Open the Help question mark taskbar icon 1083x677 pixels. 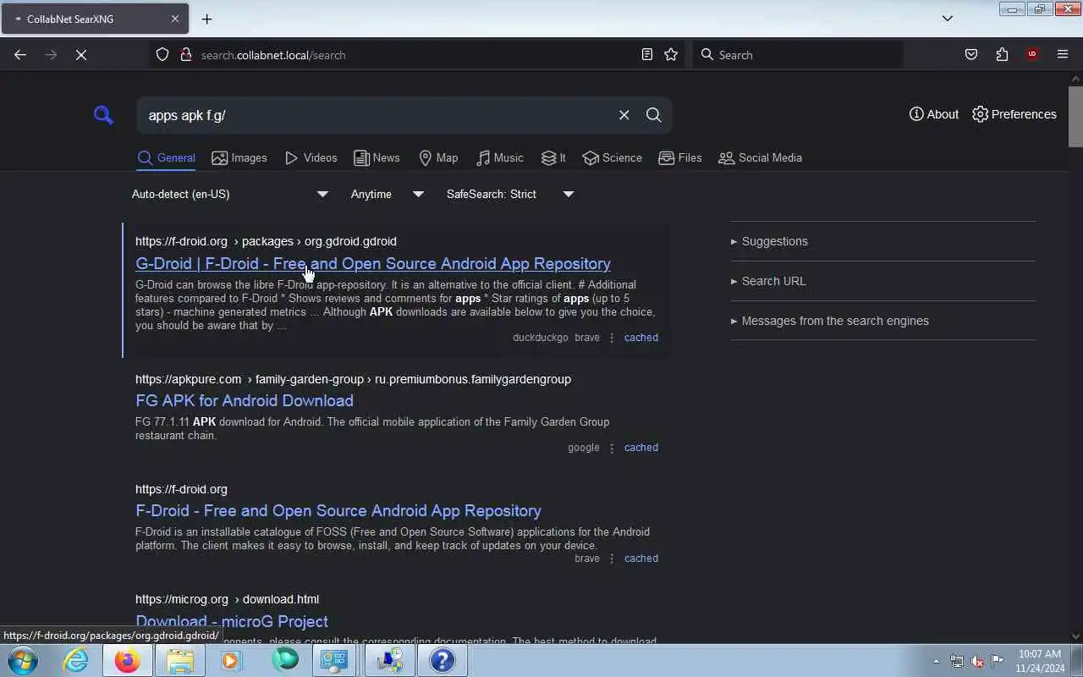coord(442,660)
